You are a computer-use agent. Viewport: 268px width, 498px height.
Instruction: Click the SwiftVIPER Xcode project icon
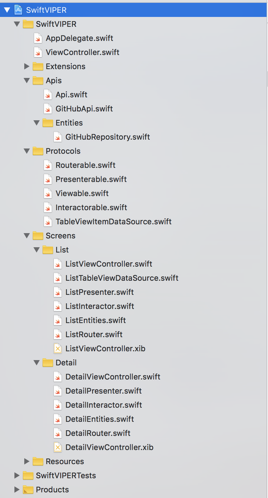click(x=18, y=10)
